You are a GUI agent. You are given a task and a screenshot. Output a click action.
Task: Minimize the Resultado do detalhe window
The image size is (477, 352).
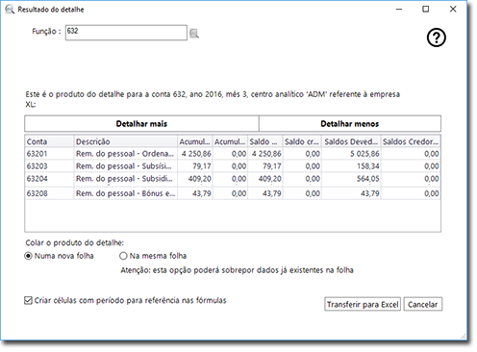click(399, 10)
